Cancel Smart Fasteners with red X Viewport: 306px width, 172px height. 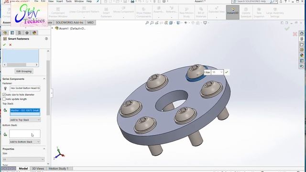click(11, 45)
